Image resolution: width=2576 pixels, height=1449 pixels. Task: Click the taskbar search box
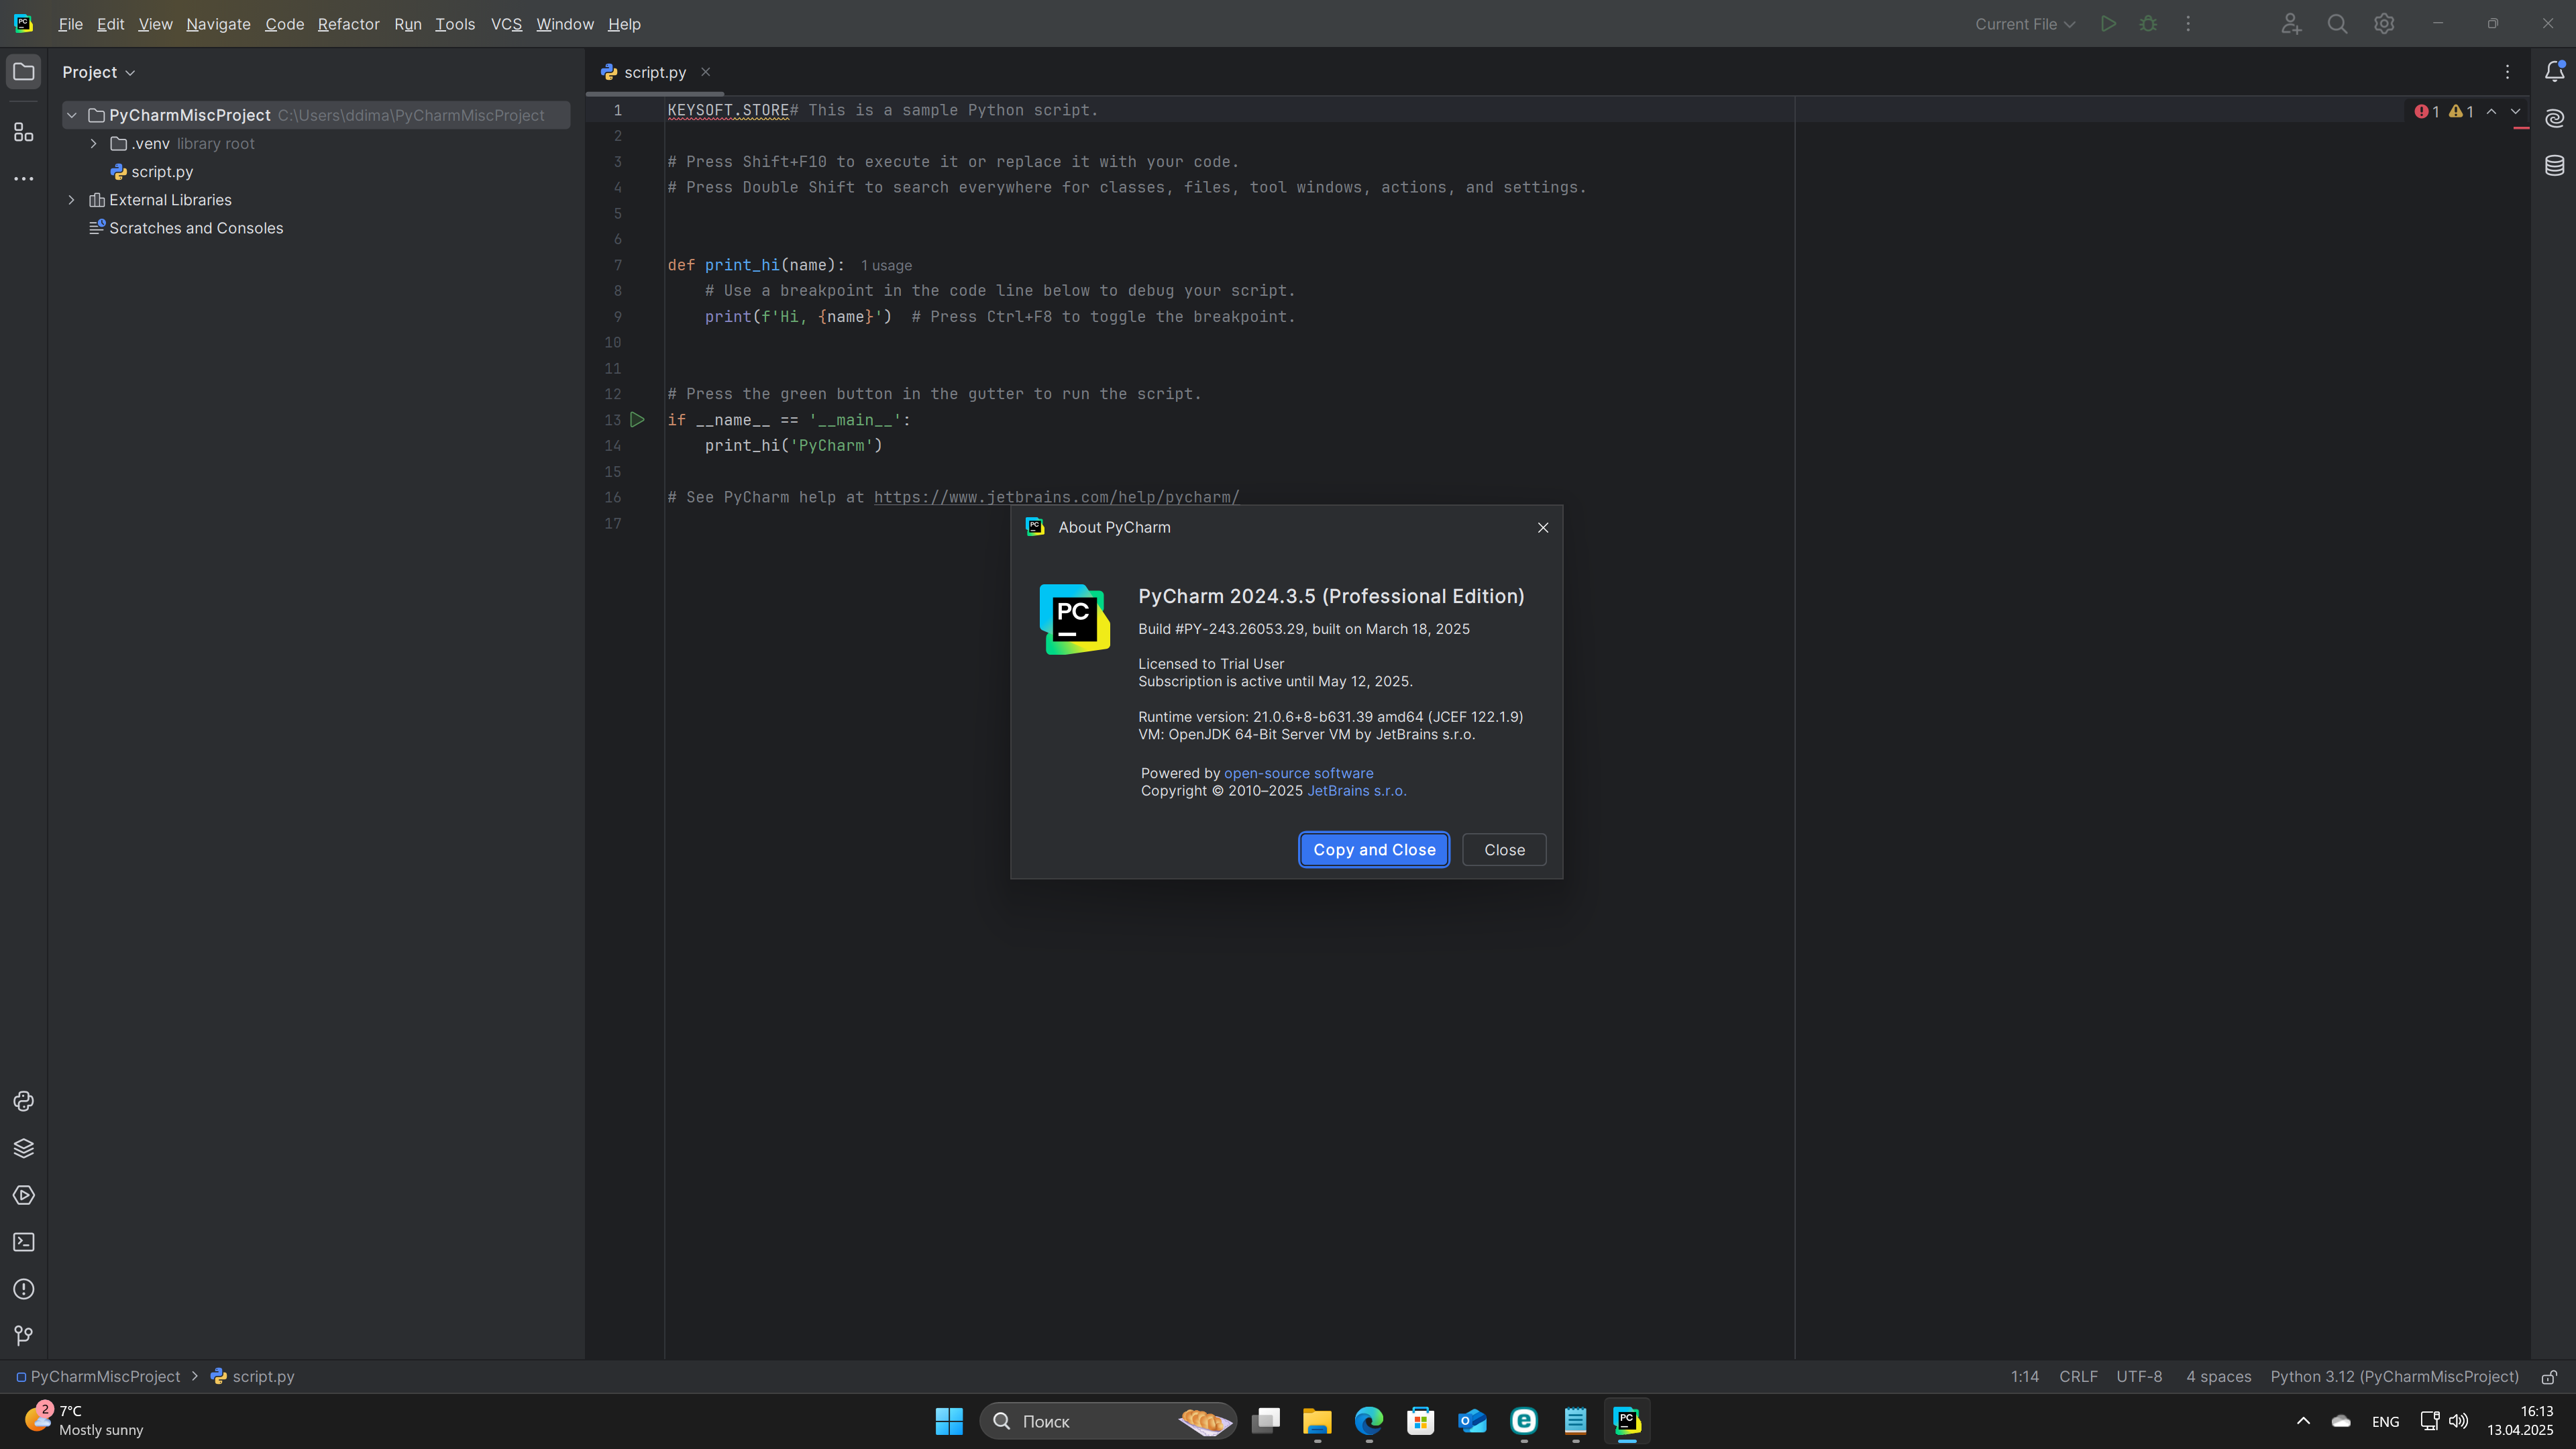click(1107, 1421)
